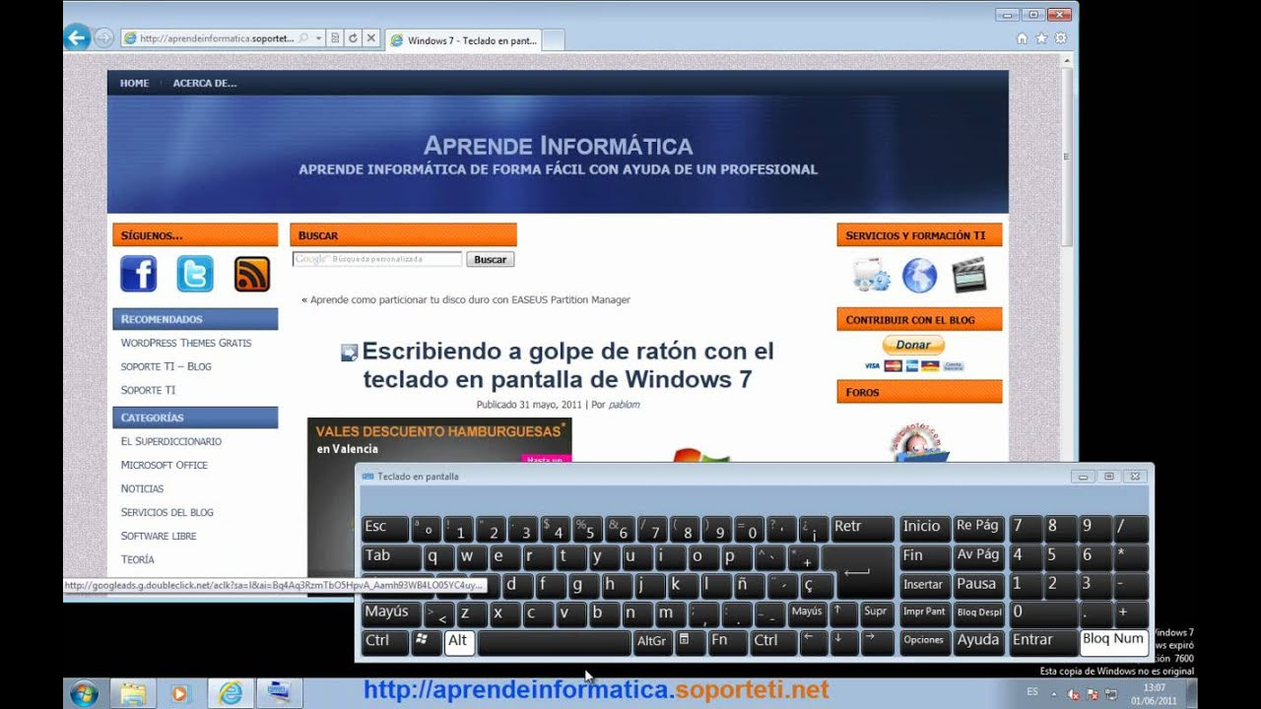Viewport: 1261px width, 709px height.
Task: Click the gears services icon in sidebar
Action: (x=872, y=275)
